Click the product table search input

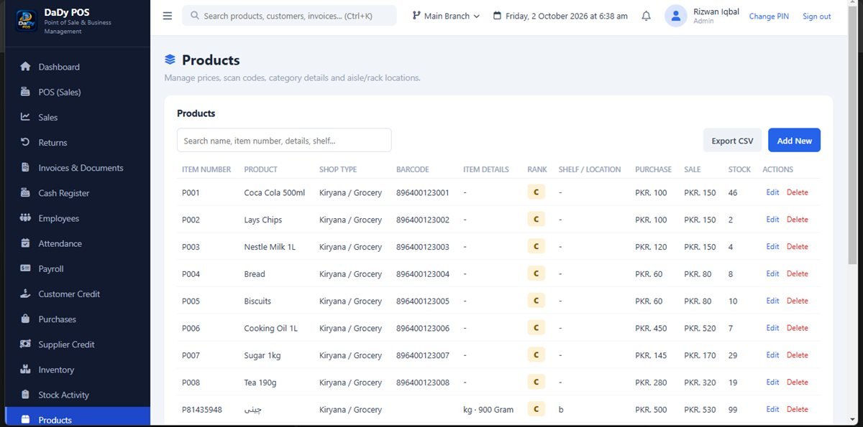coord(284,141)
